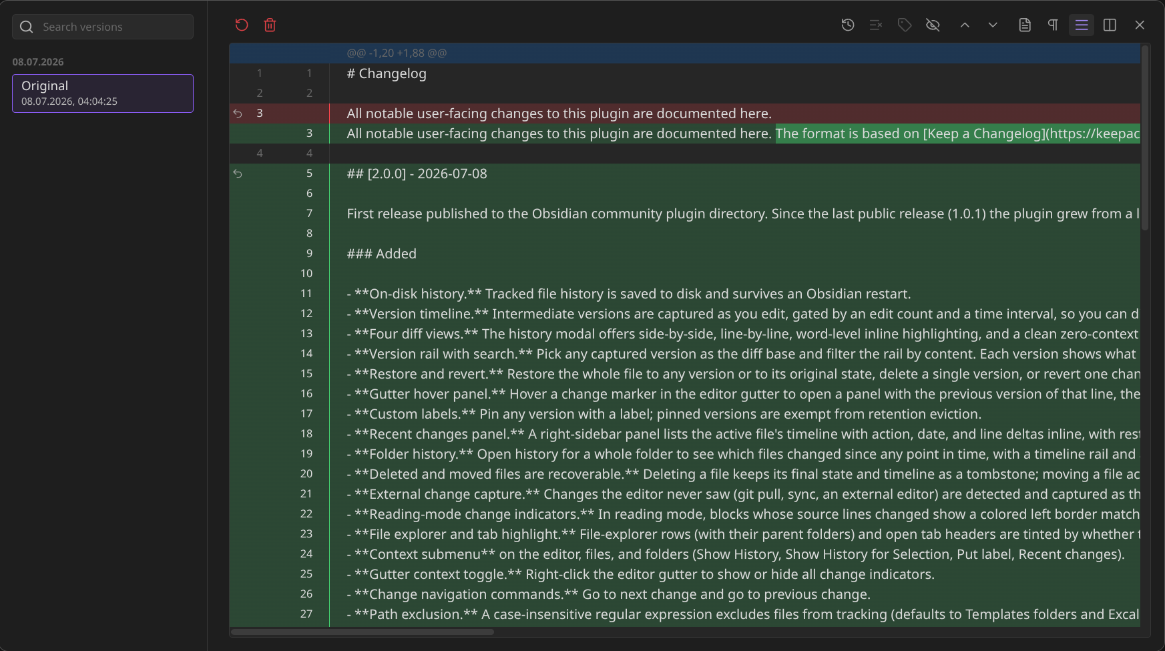Image resolution: width=1165 pixels, height=651 pixels.
Task: Click the clear list lines-x icon
Action: click(x=876, y=25)
